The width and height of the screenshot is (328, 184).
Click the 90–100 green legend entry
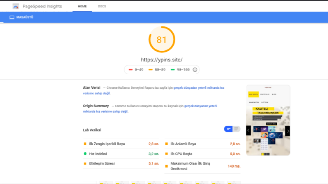pos(180,70)
